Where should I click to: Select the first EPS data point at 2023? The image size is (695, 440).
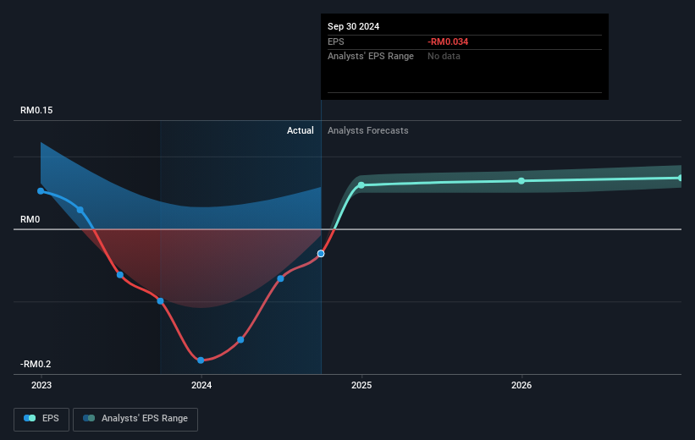[x=41, y=191]
